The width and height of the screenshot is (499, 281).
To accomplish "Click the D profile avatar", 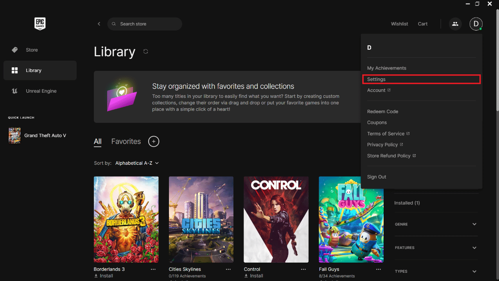I will (476, 24).
